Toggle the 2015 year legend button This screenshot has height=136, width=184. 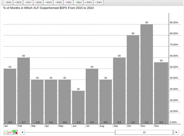(8, 2)
